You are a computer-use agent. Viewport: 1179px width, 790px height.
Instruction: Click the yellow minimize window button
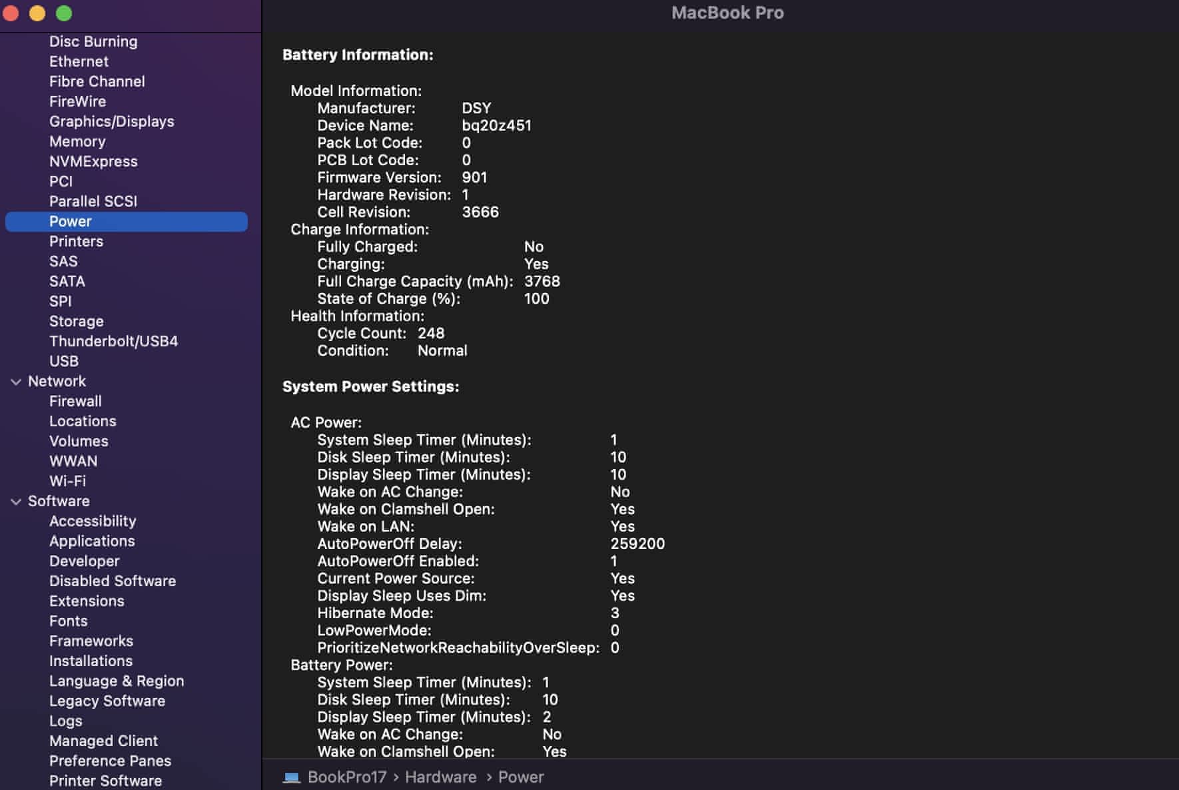(x=37, y=13)
